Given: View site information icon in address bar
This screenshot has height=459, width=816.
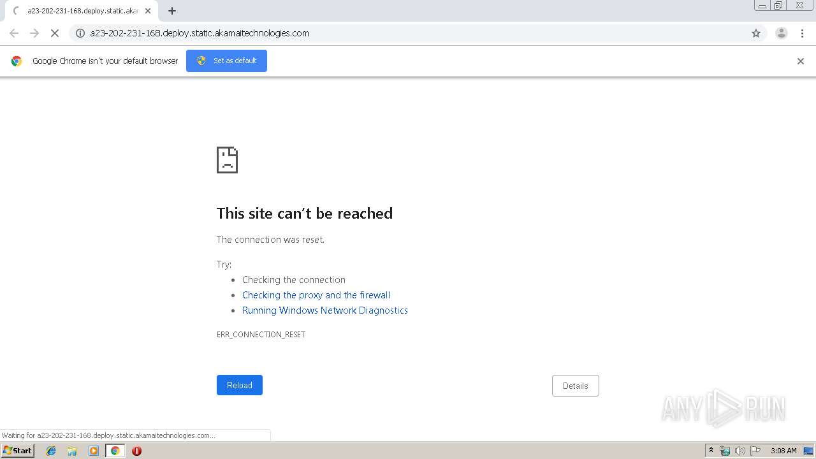Looking at the screenshot, I should (x=80, y=33).
